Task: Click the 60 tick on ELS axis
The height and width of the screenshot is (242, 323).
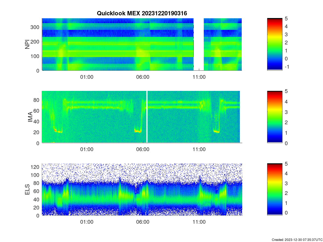Action: [x=37, y=191]
